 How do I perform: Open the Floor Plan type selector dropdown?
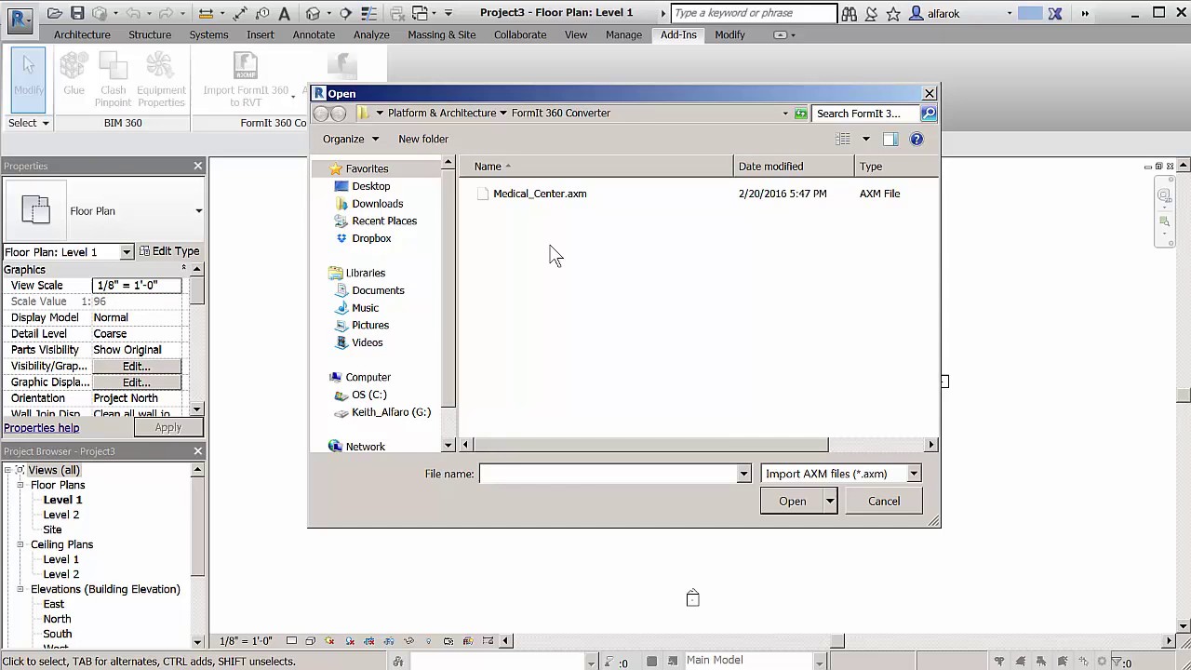point(198,211)
